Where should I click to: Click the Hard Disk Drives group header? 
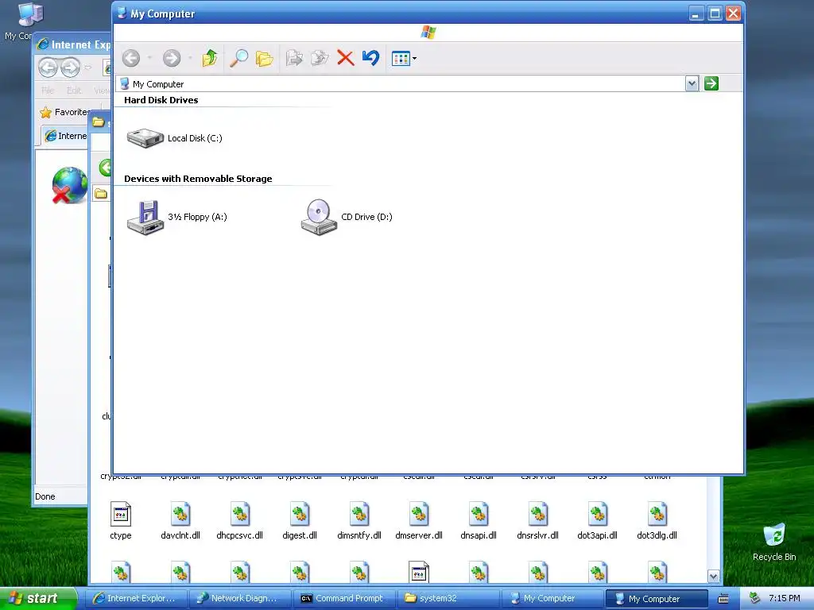coord(161,100)
